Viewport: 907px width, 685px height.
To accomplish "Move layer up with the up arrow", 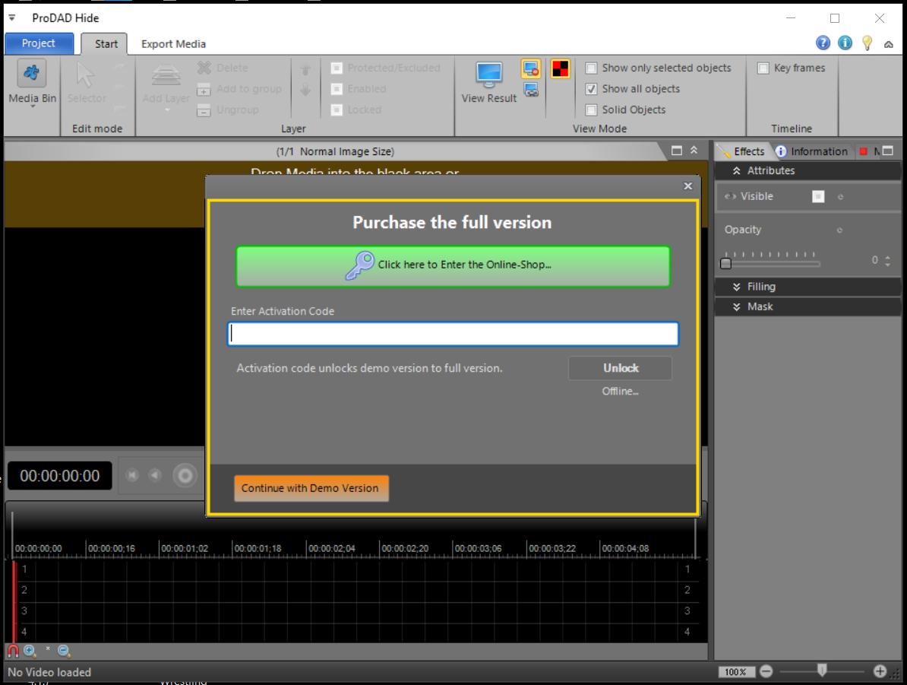I will (x=305, y=71).
